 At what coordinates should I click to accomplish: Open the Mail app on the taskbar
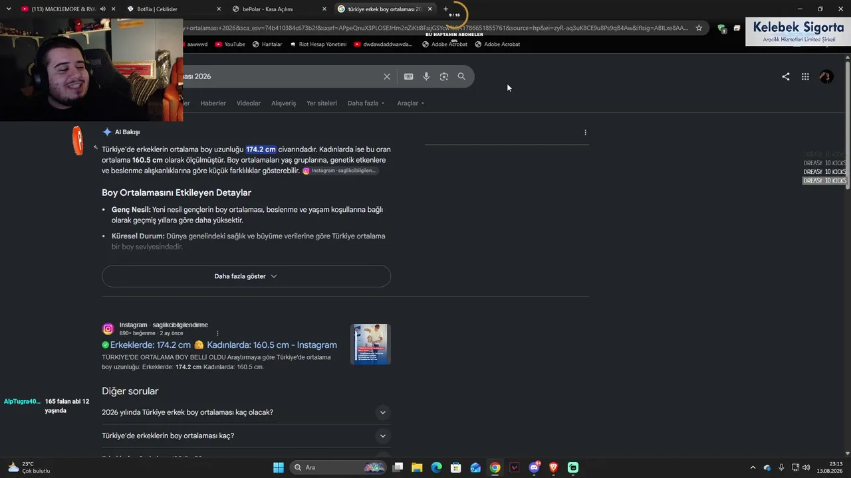475,467
